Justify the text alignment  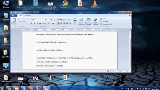pos(67,23)
